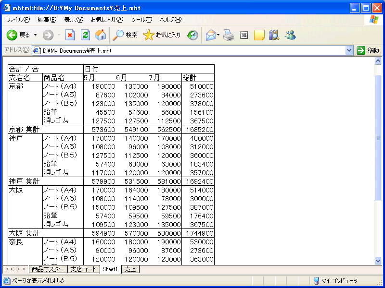Open Messenger buddies icon in toolbar
Image resolution: width=385 pixels, height=288 pixels.
pyautogui.click(x=290, y=35)
